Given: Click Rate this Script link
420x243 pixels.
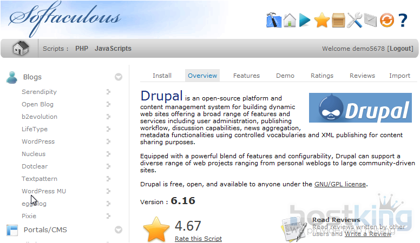Looking at the screenshot, I should tap(198, 239).
